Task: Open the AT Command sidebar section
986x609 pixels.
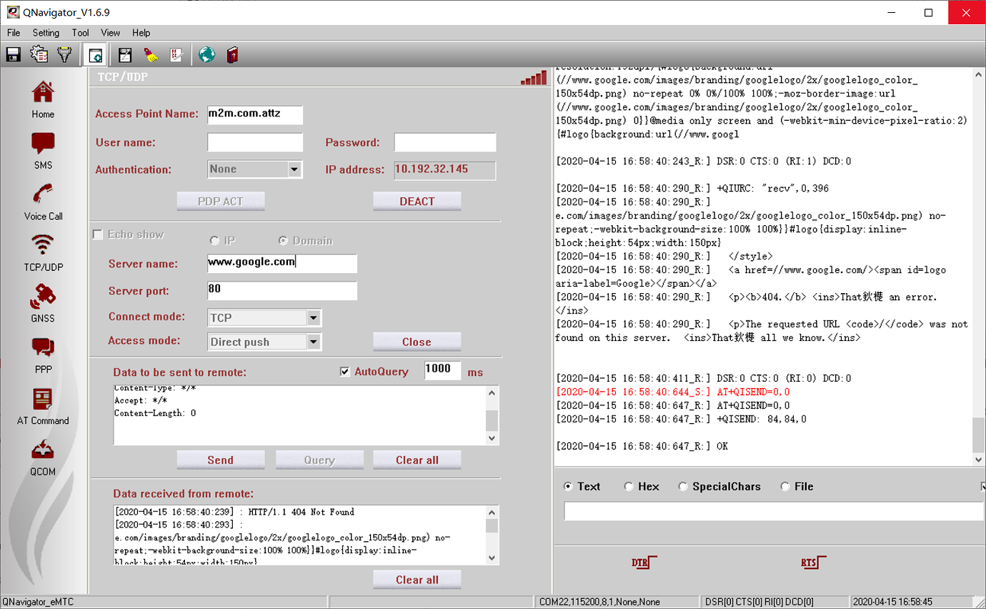Action: coord(43,406)
